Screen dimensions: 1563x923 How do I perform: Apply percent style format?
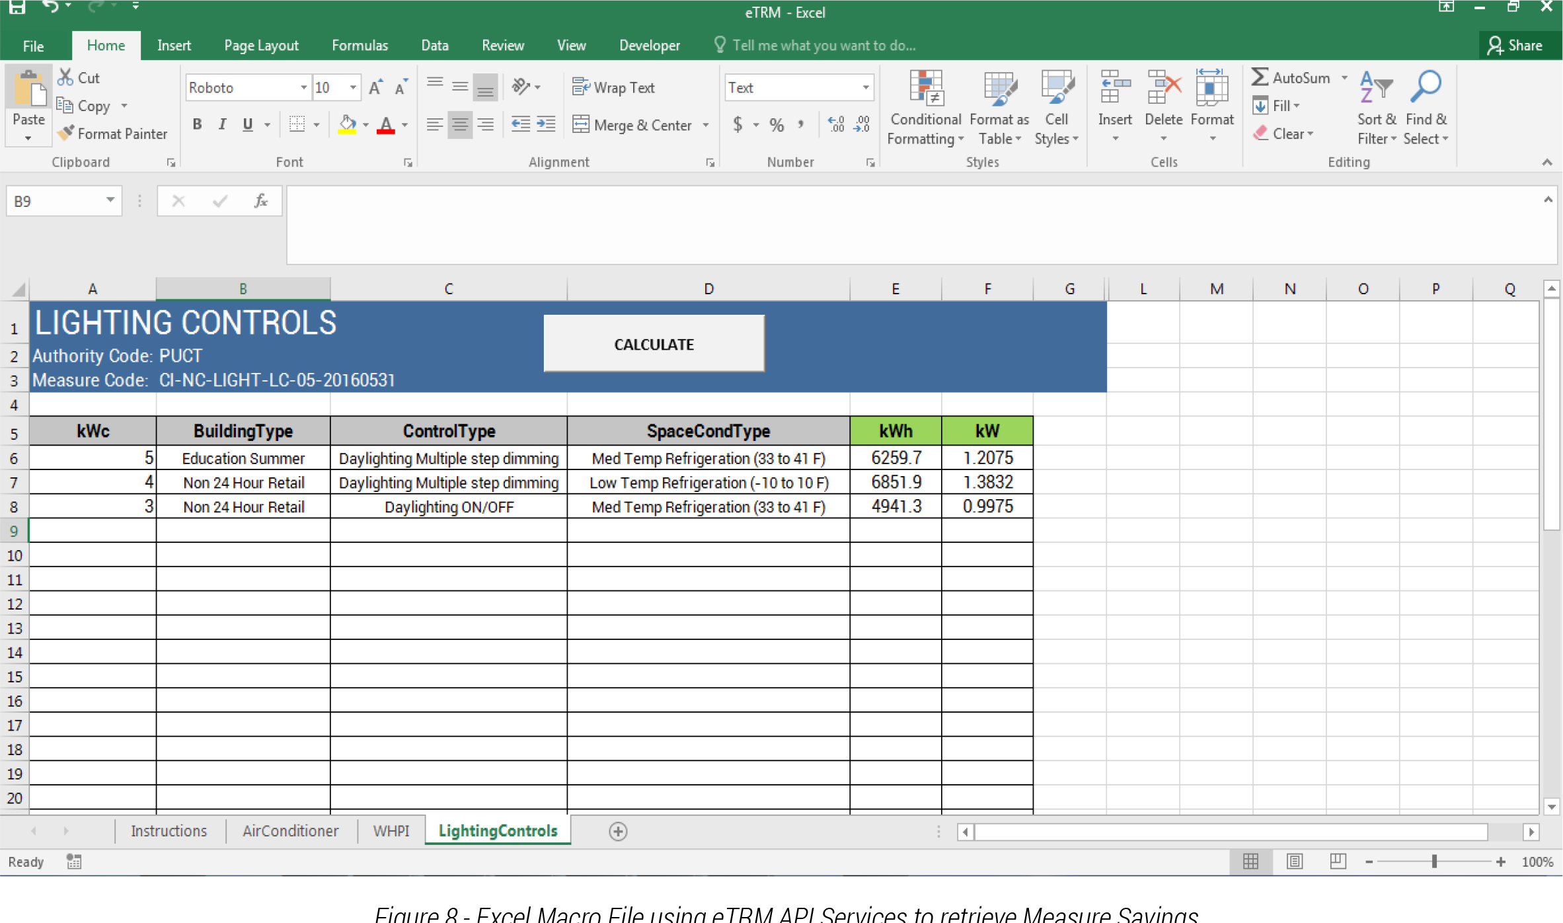tap(777, 124)
